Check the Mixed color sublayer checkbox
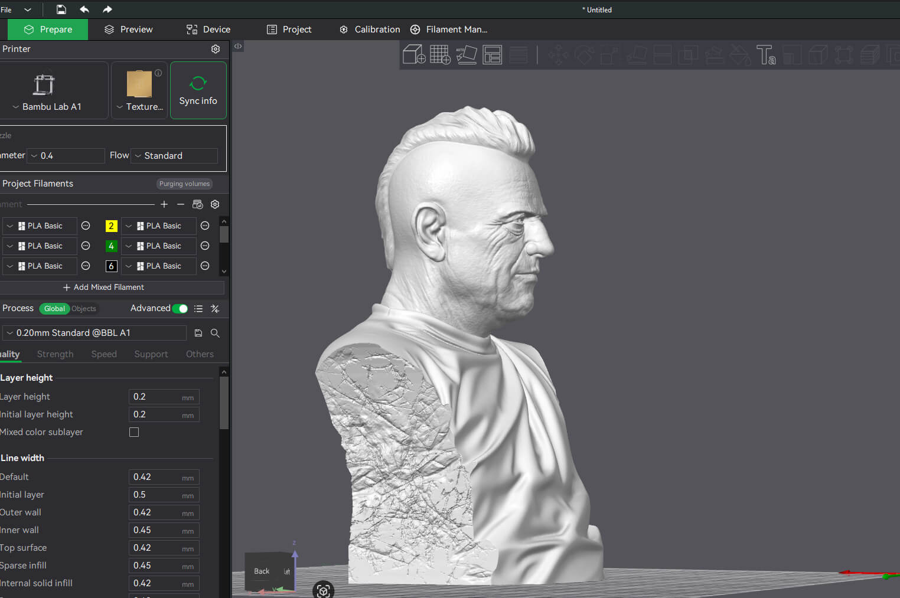This screenshot has height=598, width=900. click(134, 432)
